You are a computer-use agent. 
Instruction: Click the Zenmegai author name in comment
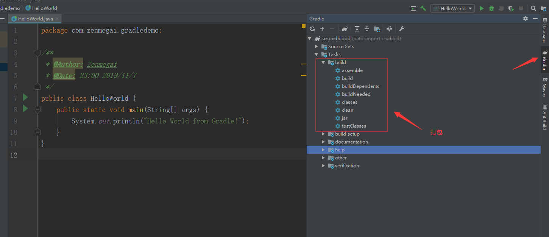[x=102, y=64]
